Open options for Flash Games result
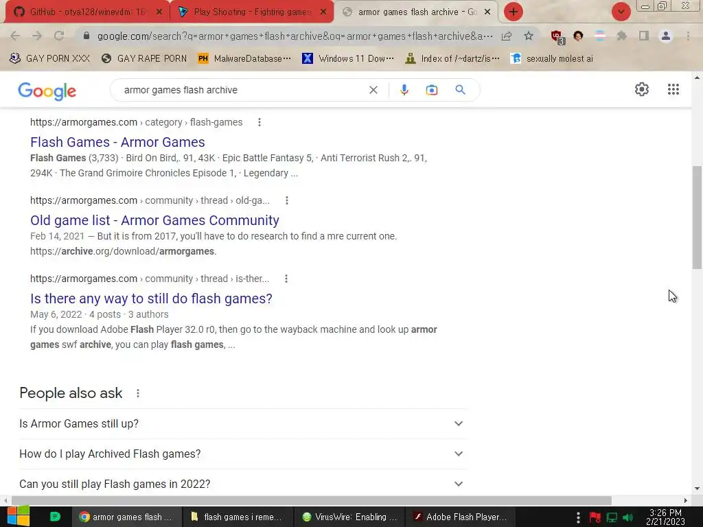Image resolution: width=703 pixels, height=527 pixels. click(x=259, y=122)
